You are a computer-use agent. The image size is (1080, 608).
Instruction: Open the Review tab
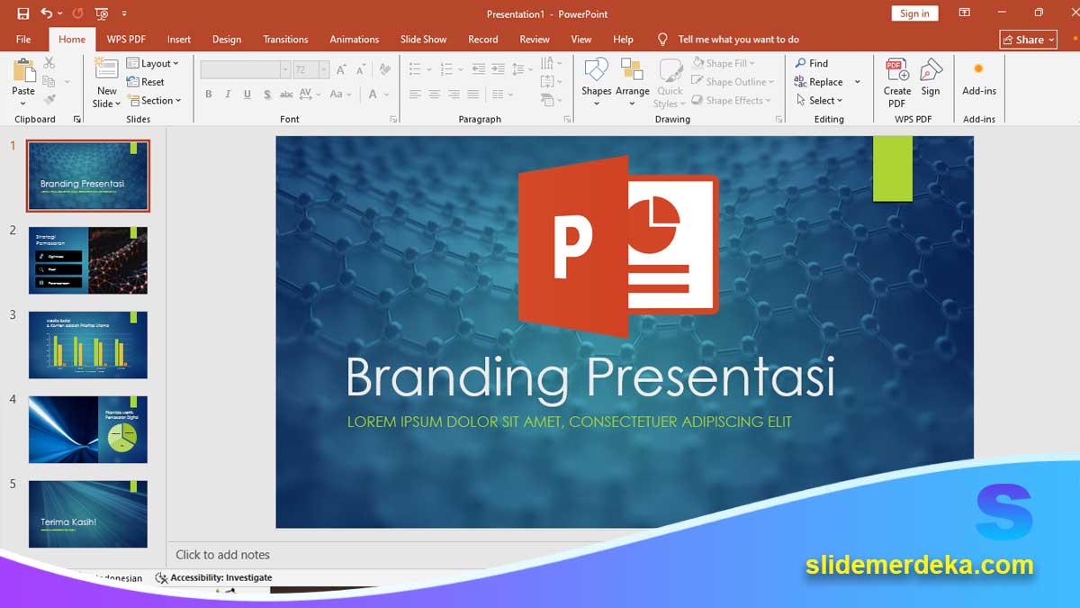click(535, 40)
